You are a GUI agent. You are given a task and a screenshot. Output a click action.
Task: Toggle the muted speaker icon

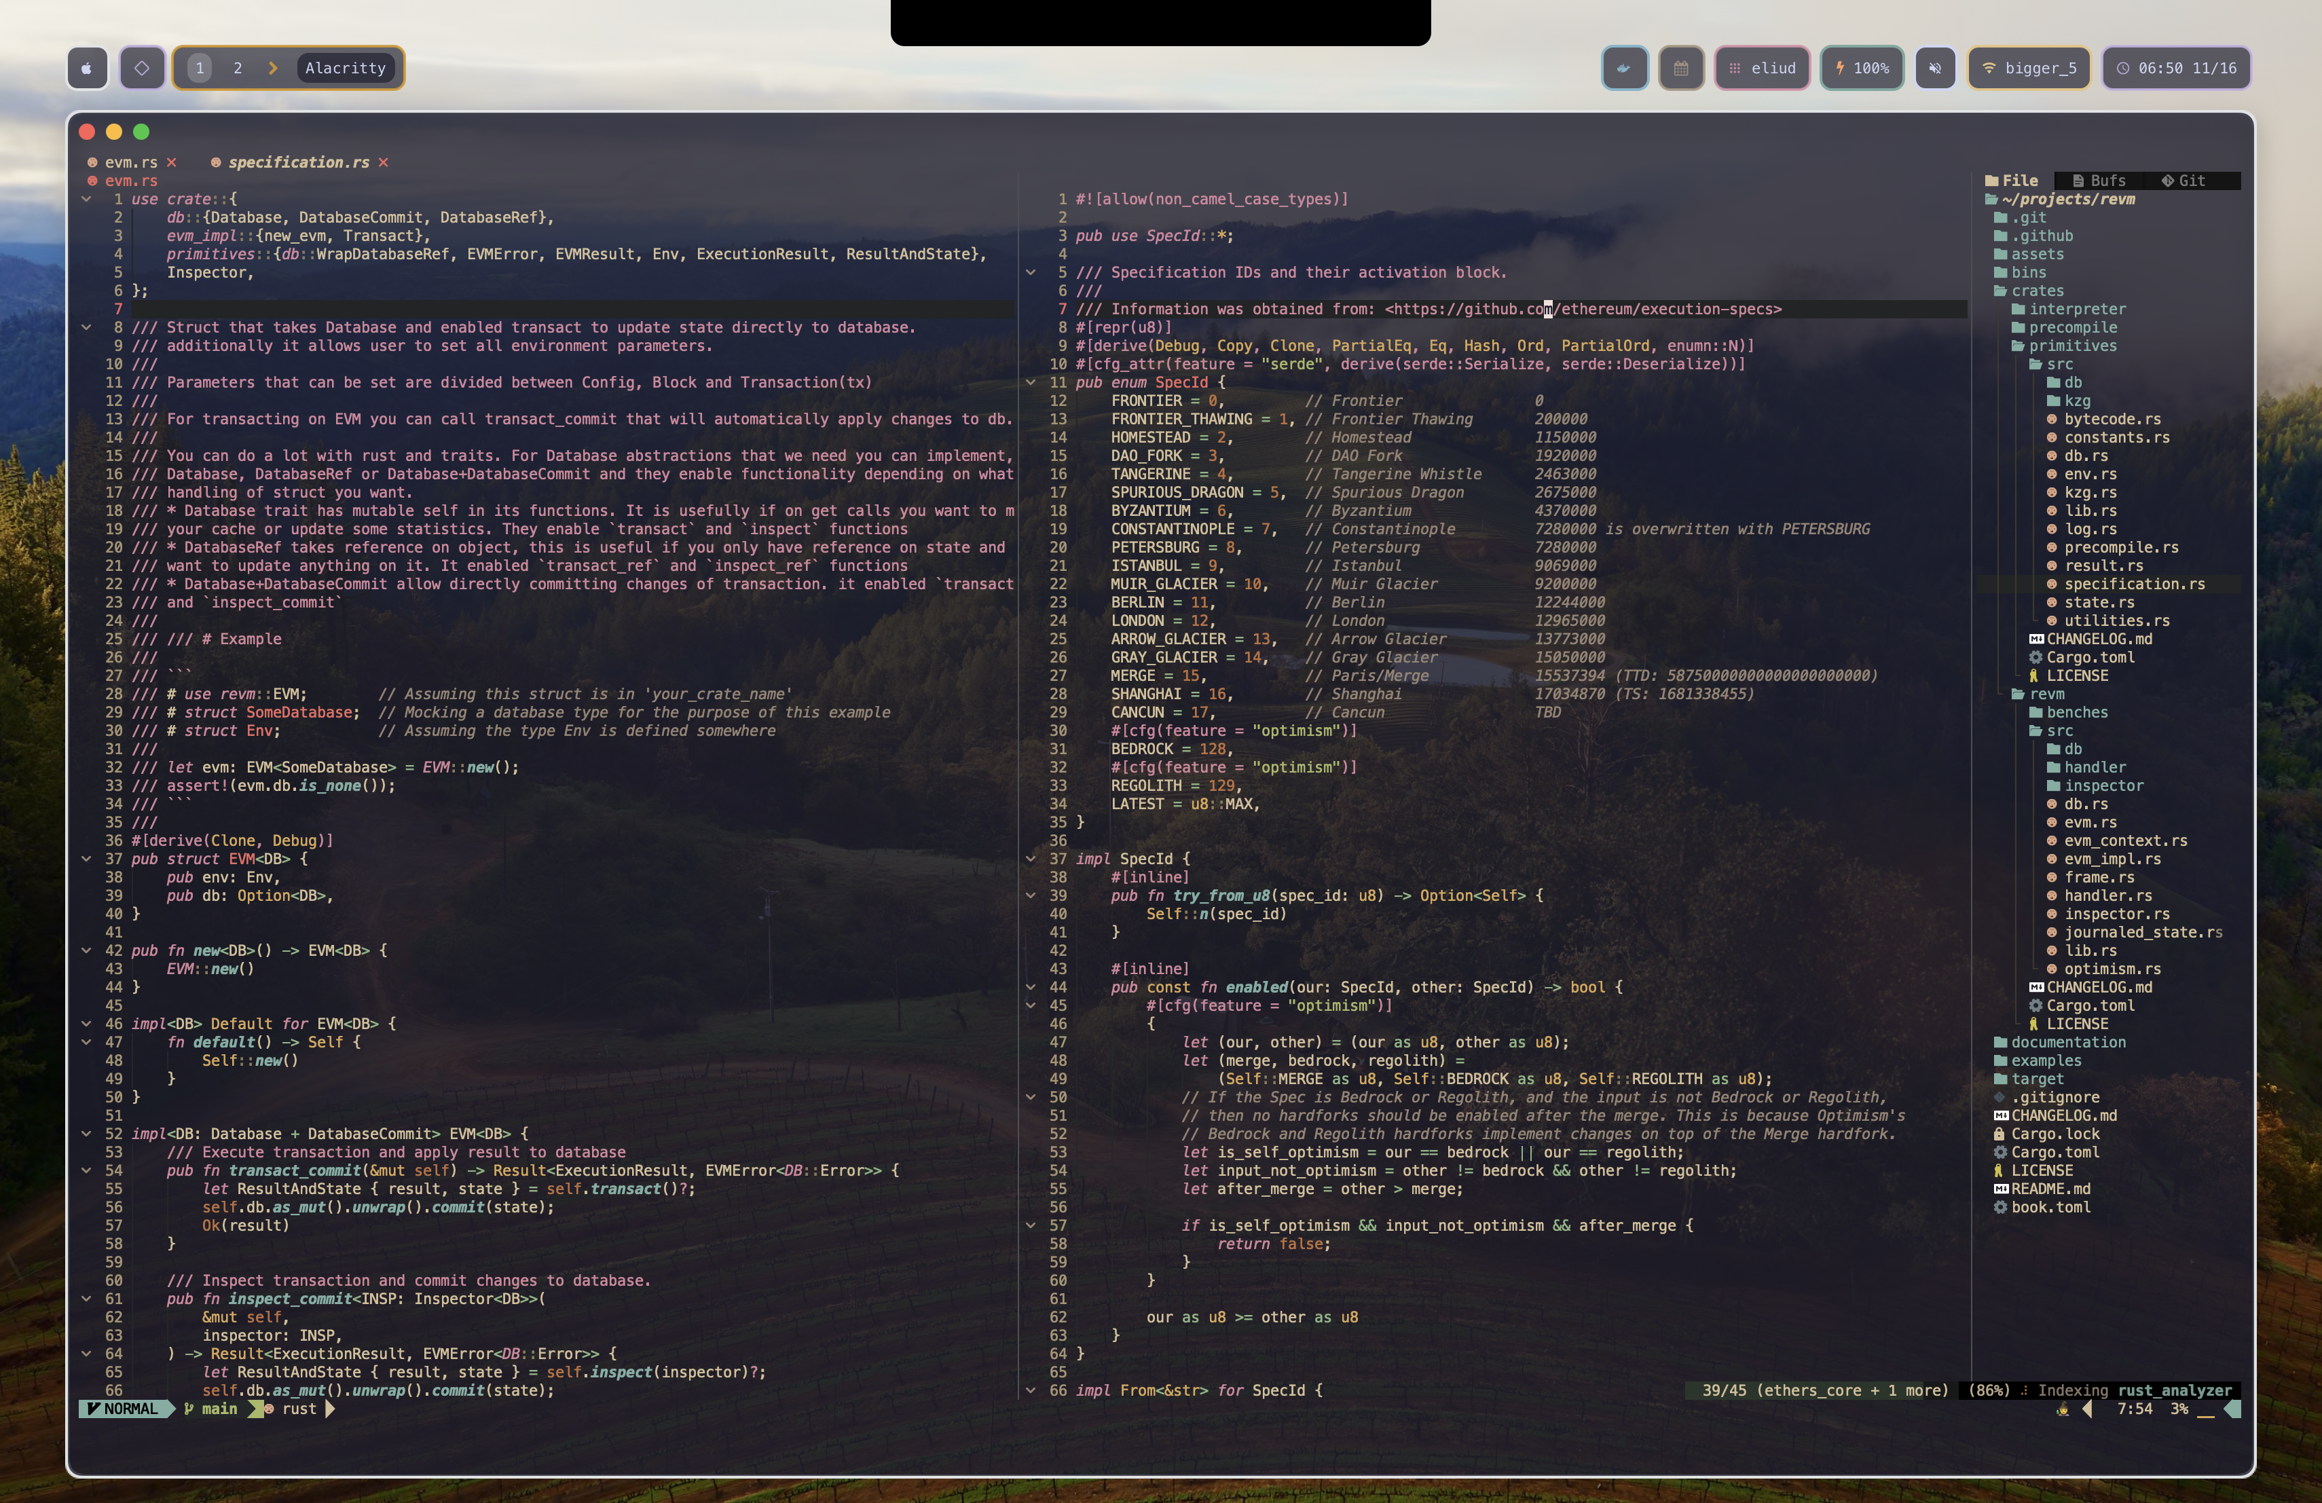[1935, 69]
